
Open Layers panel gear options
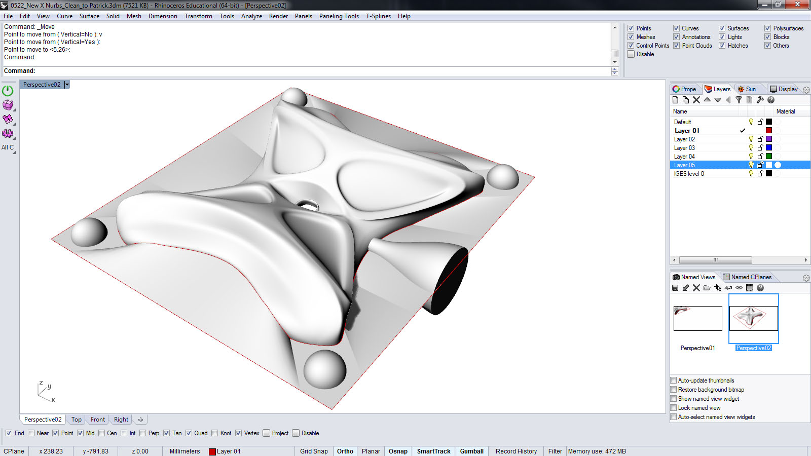point(806,90)
